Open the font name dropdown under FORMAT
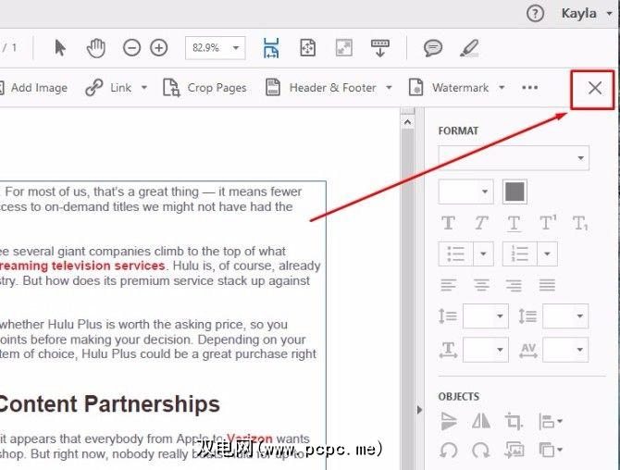The height and width of the screenshot is (470, 620). tap(514, 157)
